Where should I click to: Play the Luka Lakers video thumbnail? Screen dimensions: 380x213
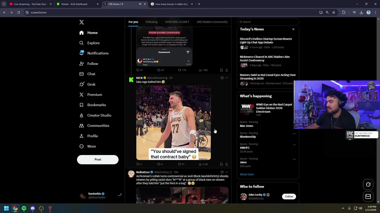tap(173, 123)
